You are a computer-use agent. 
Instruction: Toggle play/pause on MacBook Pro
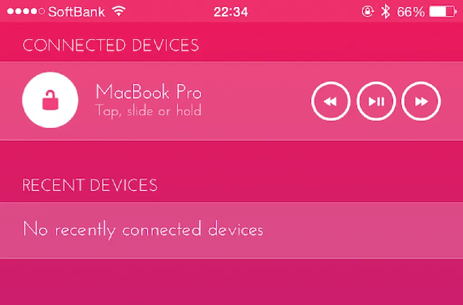376,101
